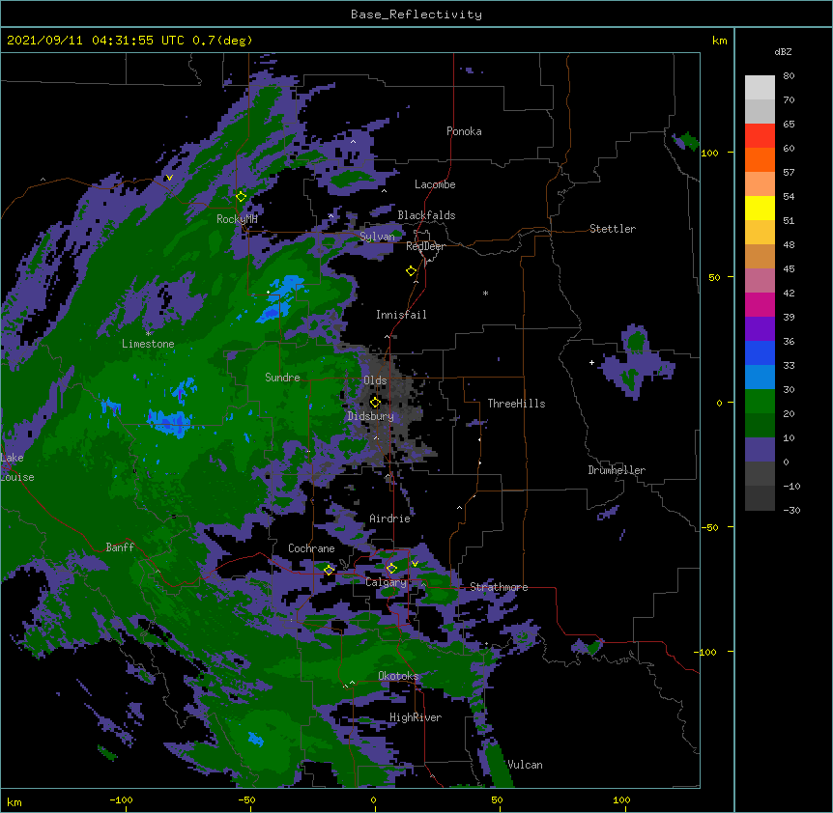Click the light blue swatch above the 30 label
This screenshot has width=833, height=813.
pyautogui.click(x=760, y=378)
